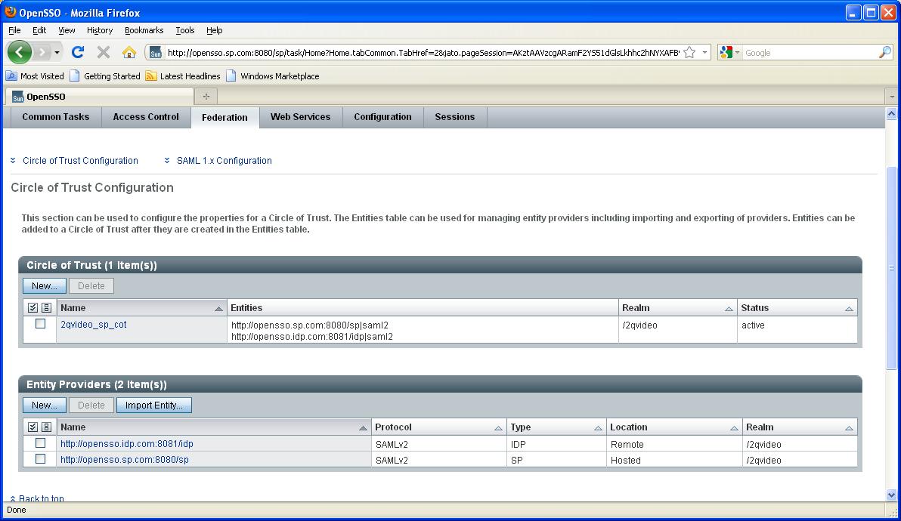The image size is (901, 521).
Task: Go to home page via house icon
Action: pyautogui.click(x=128, y=52)
